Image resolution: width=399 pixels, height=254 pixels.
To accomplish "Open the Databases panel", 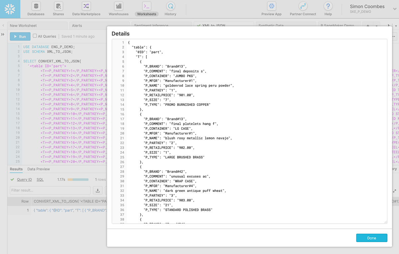I will [36, 9].
